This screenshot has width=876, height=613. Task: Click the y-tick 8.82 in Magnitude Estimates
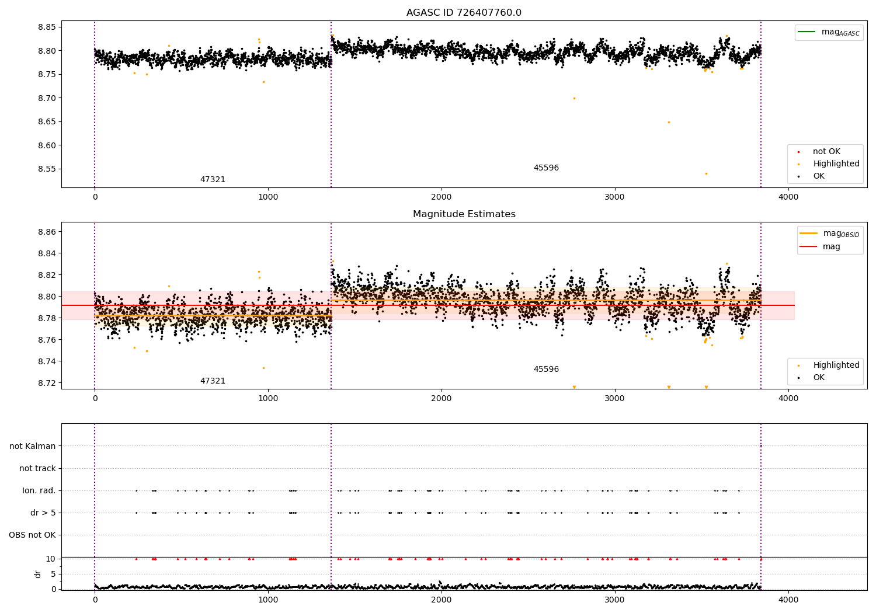(x=47, y=275)
